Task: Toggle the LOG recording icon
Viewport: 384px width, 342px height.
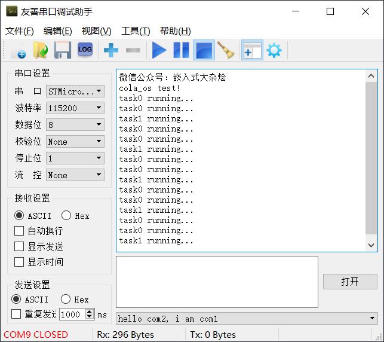Action: [85, 50]
